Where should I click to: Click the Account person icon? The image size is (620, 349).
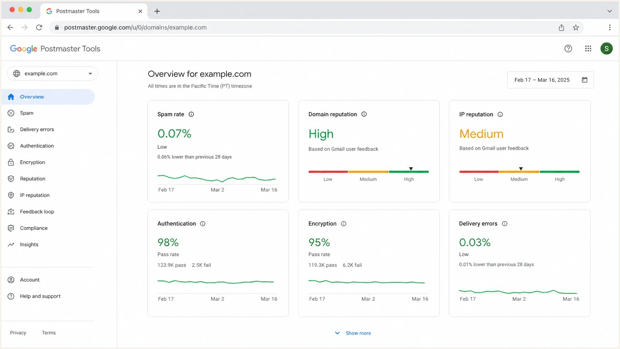pyautogui.click(x=11, y=280)
